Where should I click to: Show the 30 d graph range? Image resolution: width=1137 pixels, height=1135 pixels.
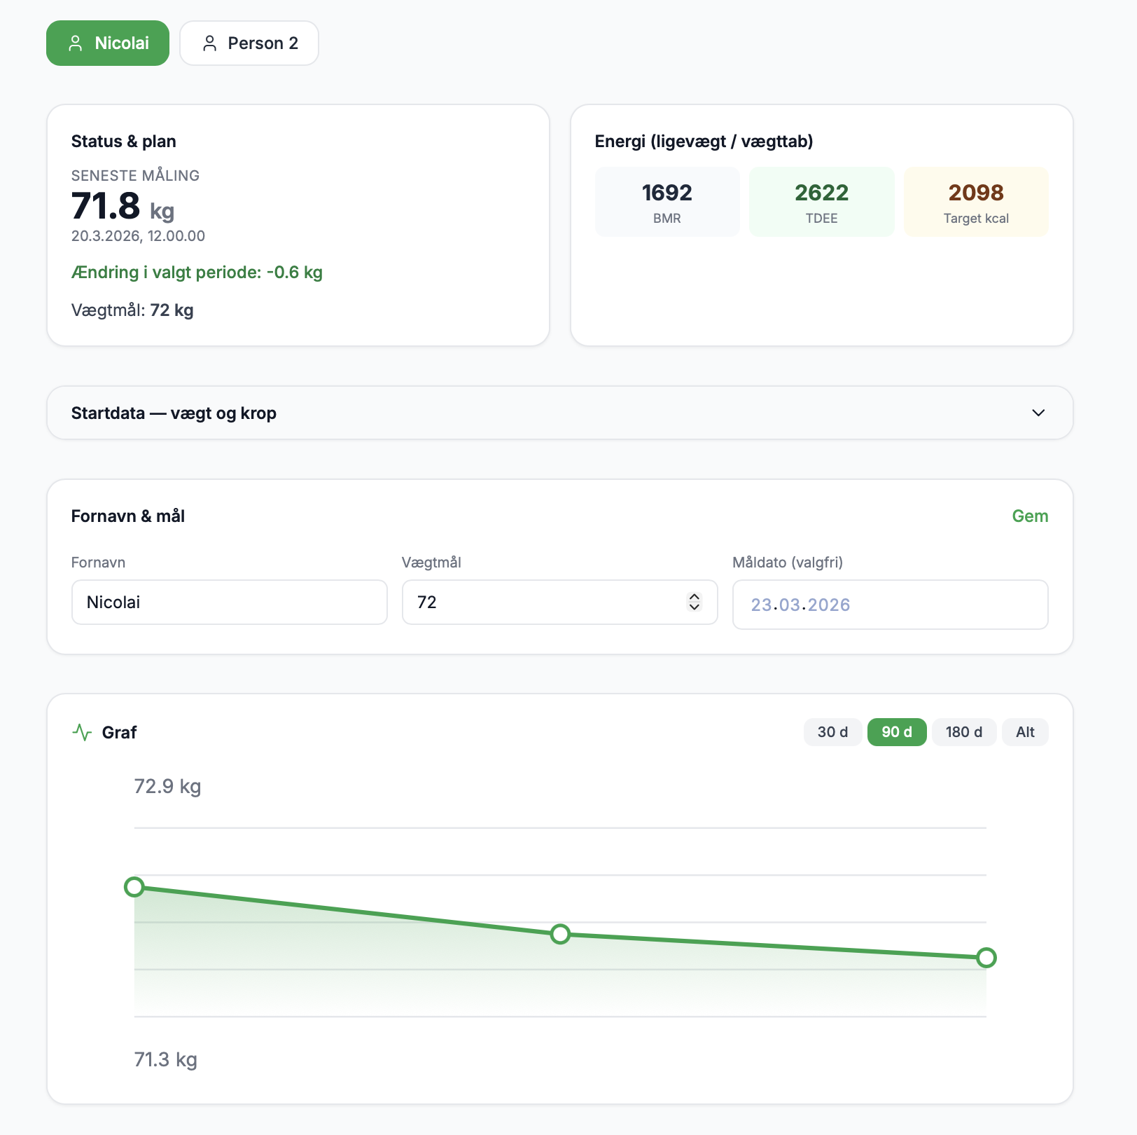click(x=832, y=732)
